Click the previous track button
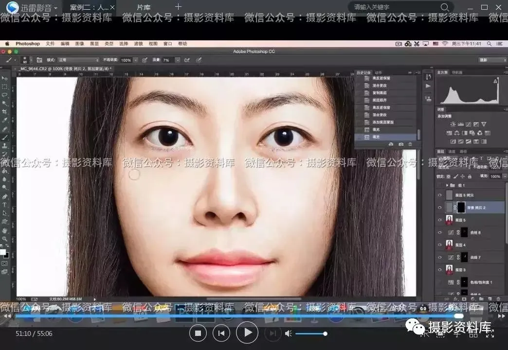This screenshot has width=508, height=350. [x=221, y=333]
